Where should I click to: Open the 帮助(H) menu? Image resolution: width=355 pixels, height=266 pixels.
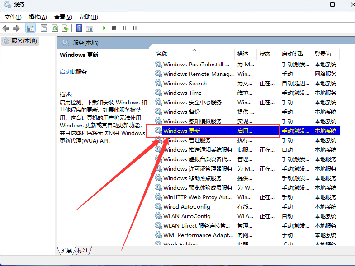pyautogui.click(x=89, y=17)
